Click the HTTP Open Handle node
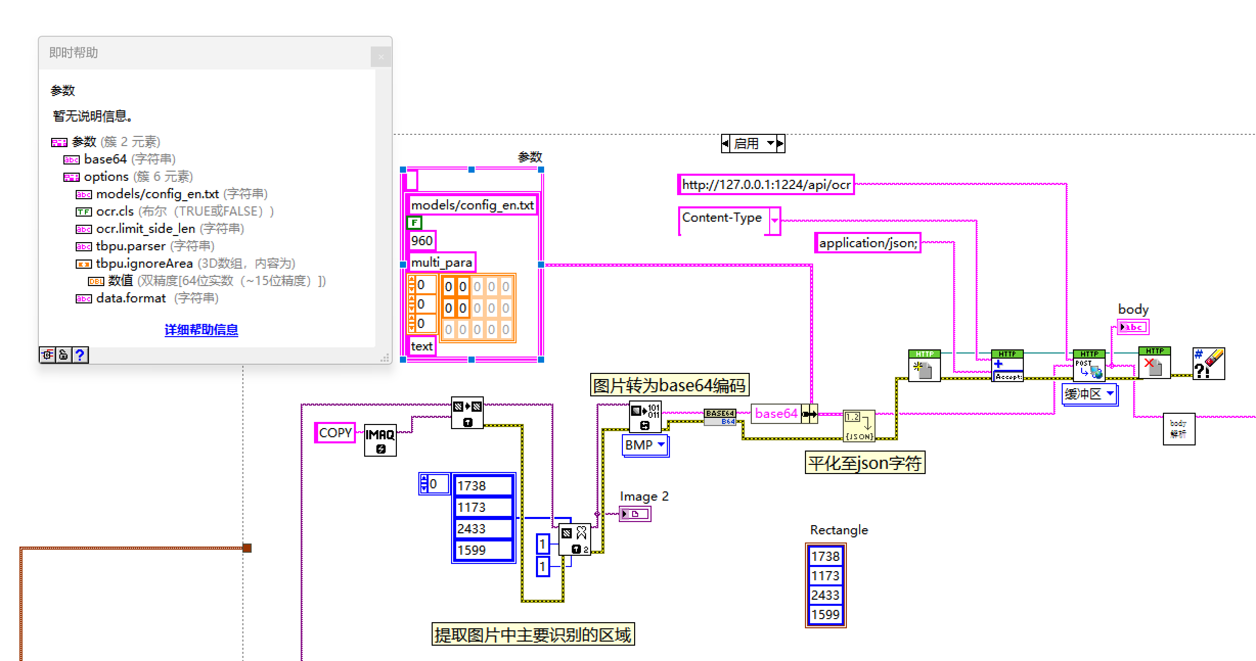Screen dimensions: 1256x661 (x=924, y=366)
